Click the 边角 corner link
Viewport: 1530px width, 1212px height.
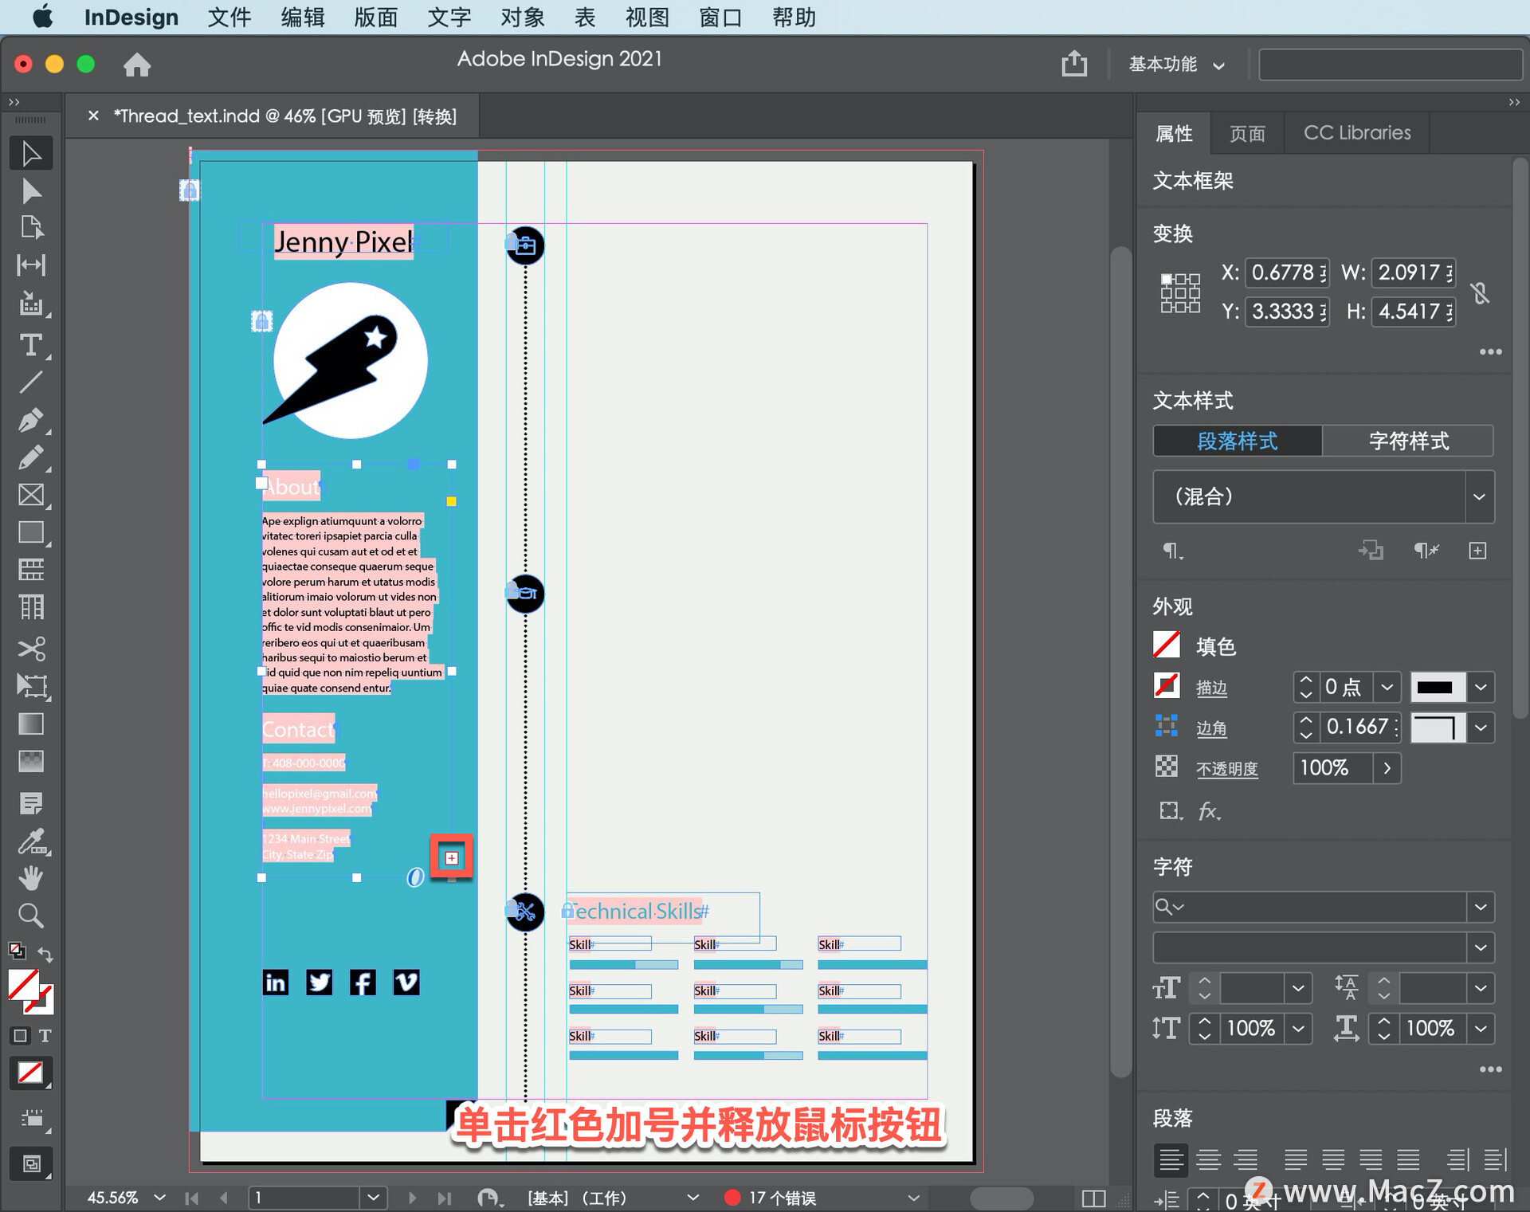tap(1211, 728)
